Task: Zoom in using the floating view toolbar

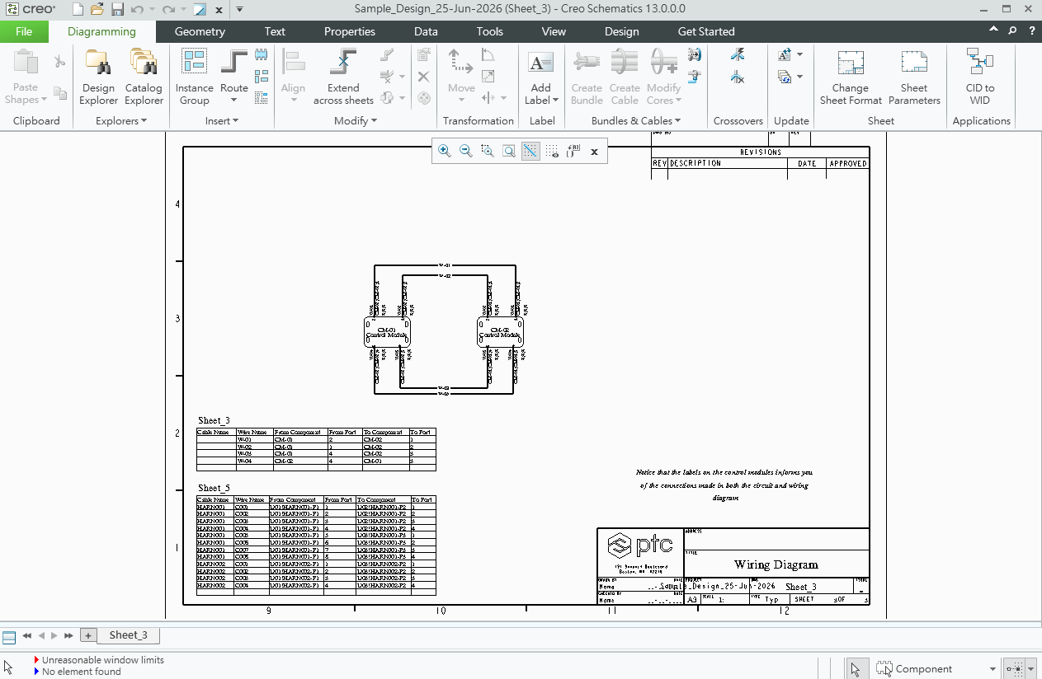Action: pos(444,151)
